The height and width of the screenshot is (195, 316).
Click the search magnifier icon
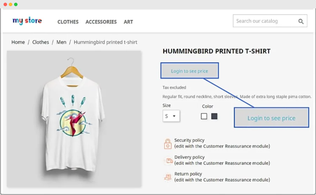click(x=301, y=21)
